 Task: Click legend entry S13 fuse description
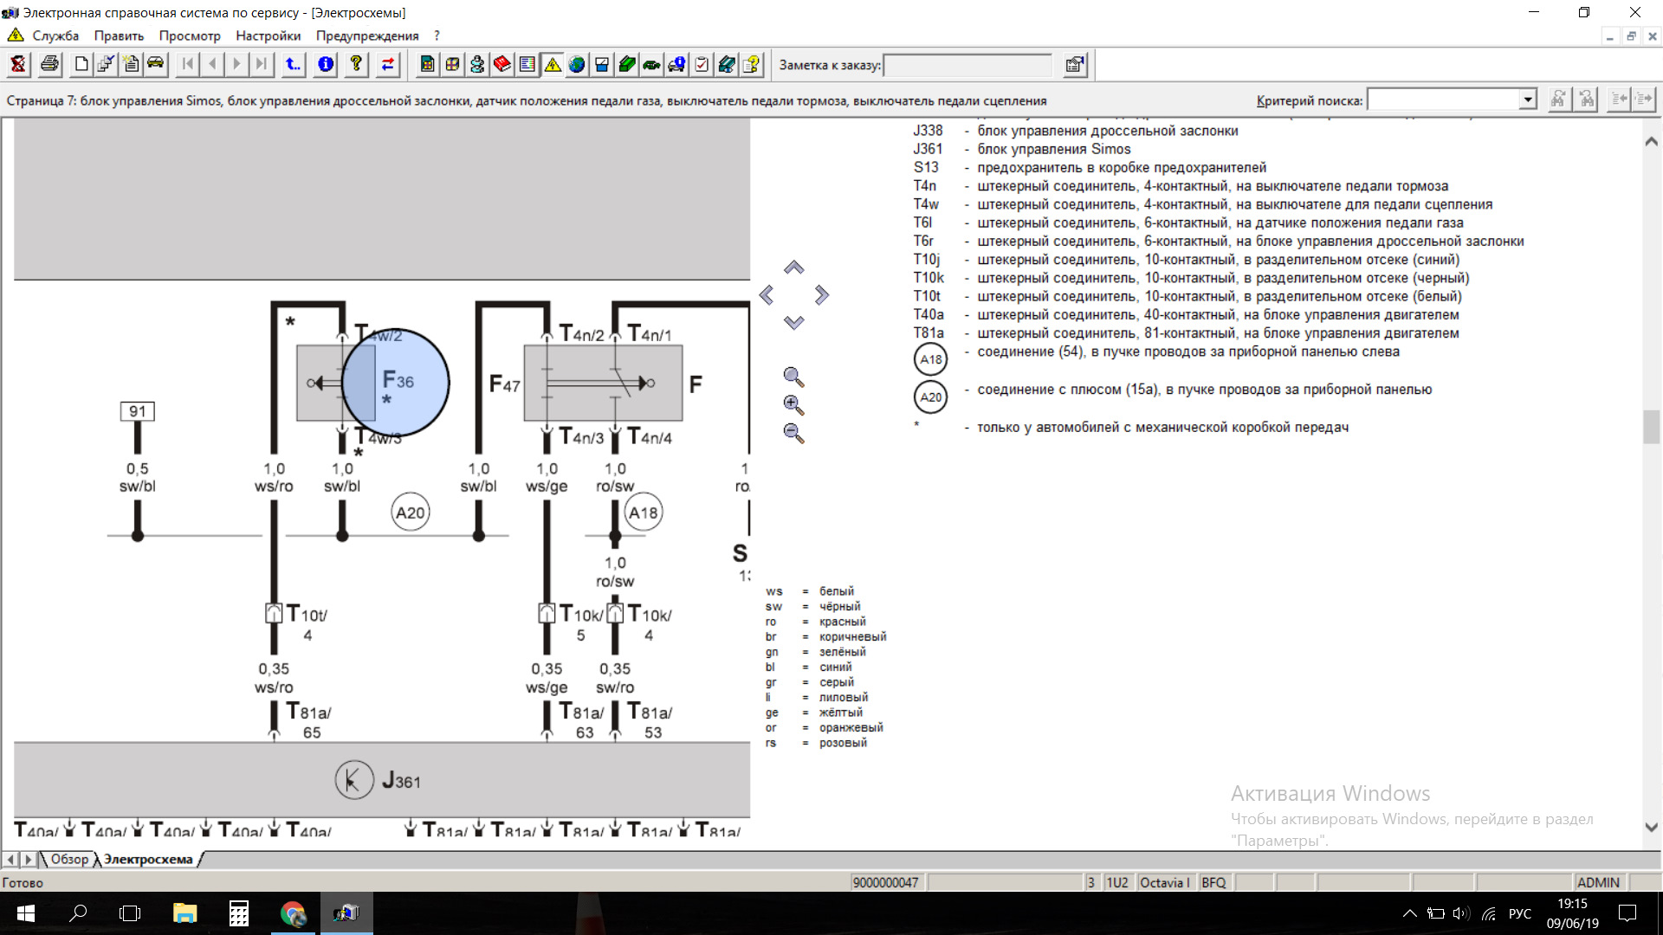[1090, 168]
